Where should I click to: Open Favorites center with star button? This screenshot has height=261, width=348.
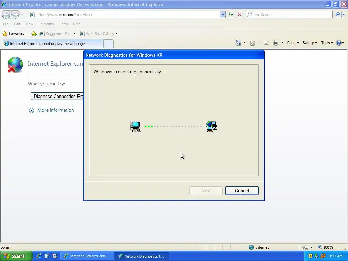(13, 34)
